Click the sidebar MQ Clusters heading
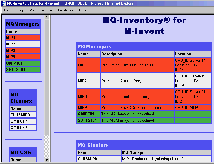Viewport: 214px width, 164px height. tap(21, 98)
